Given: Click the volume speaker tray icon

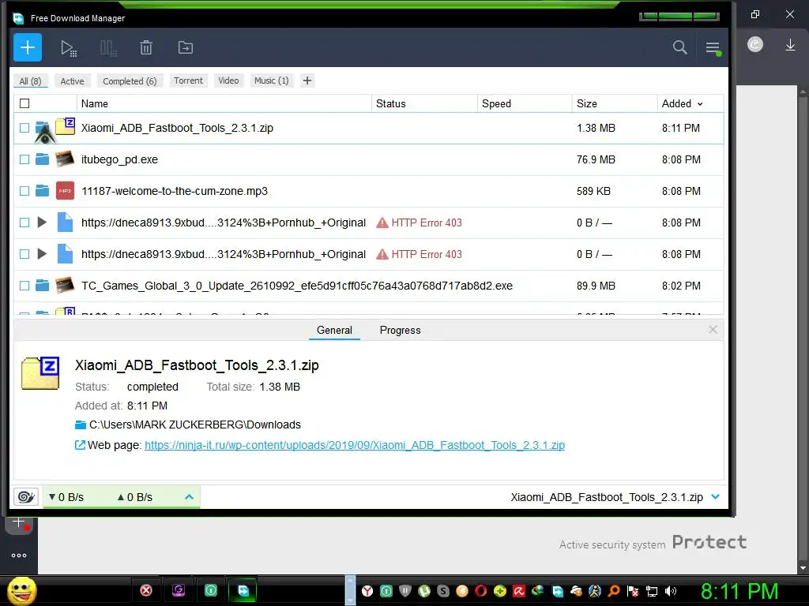Looking at the screenshot, I should coord(671,590).
